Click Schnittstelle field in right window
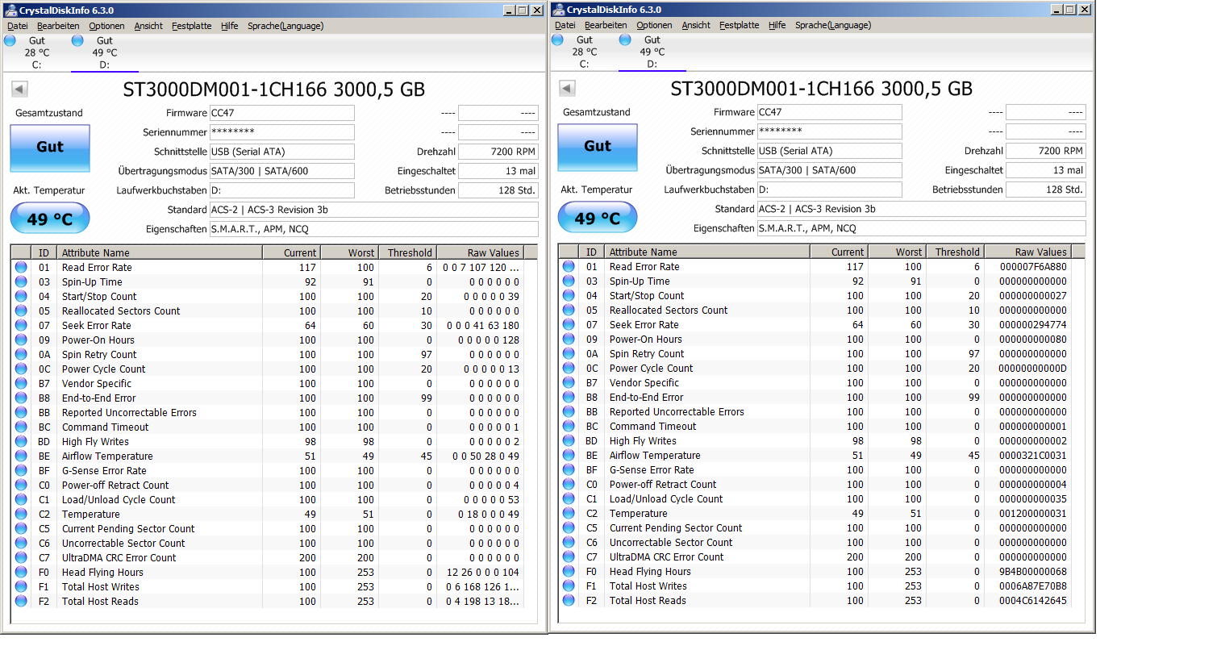 (829, 151)
